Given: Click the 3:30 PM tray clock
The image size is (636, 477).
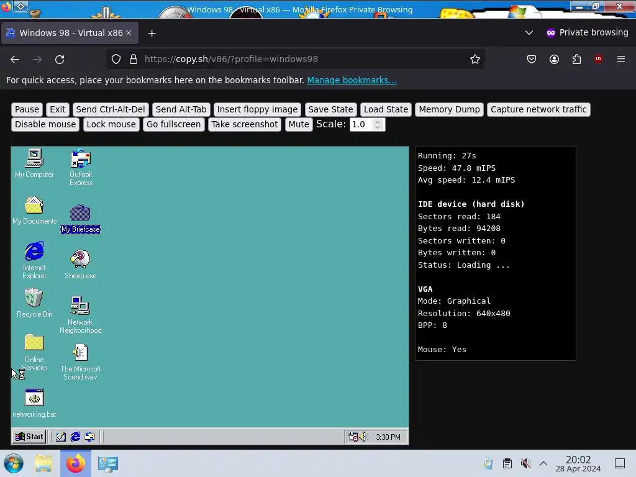Looking at the screenshot, I should [388, 437].
